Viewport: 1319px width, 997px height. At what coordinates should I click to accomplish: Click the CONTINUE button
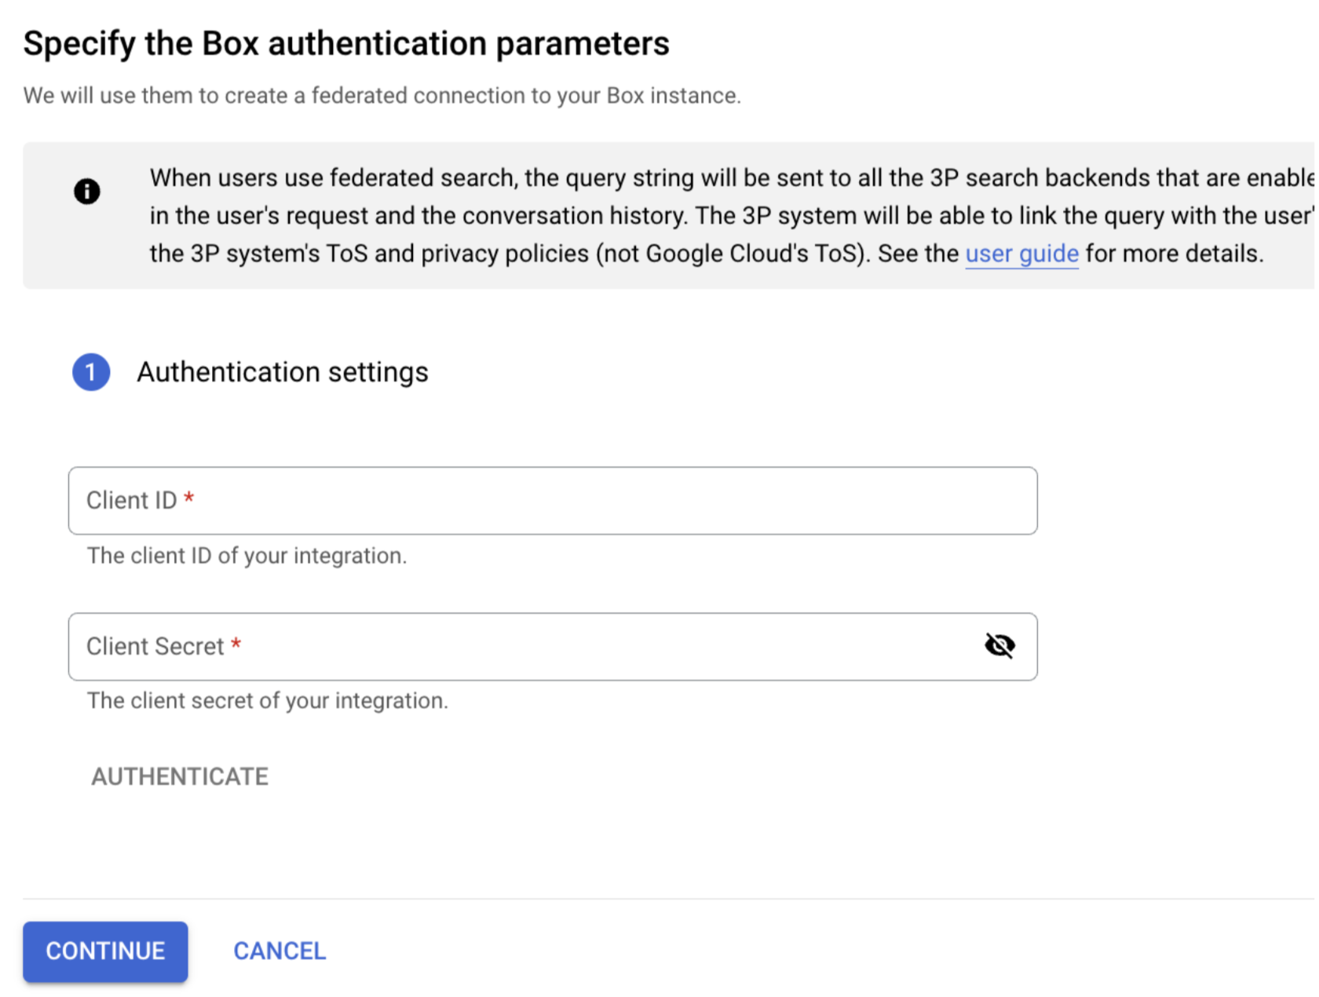click(105, 951)
